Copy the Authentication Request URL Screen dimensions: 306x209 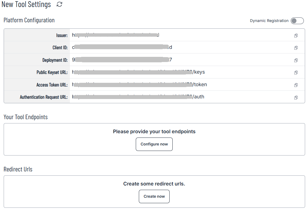tap(296, 97)
